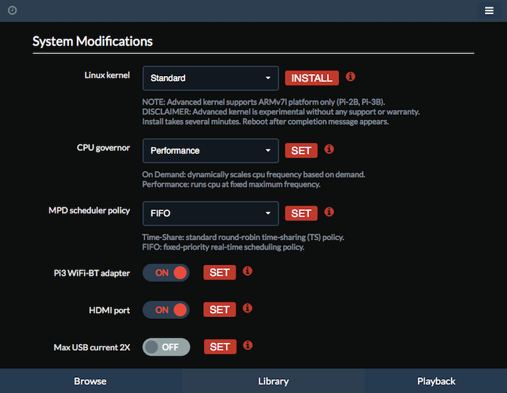
Task: Show the info tip for Linux kernel
Action: [x=350, y=77]
